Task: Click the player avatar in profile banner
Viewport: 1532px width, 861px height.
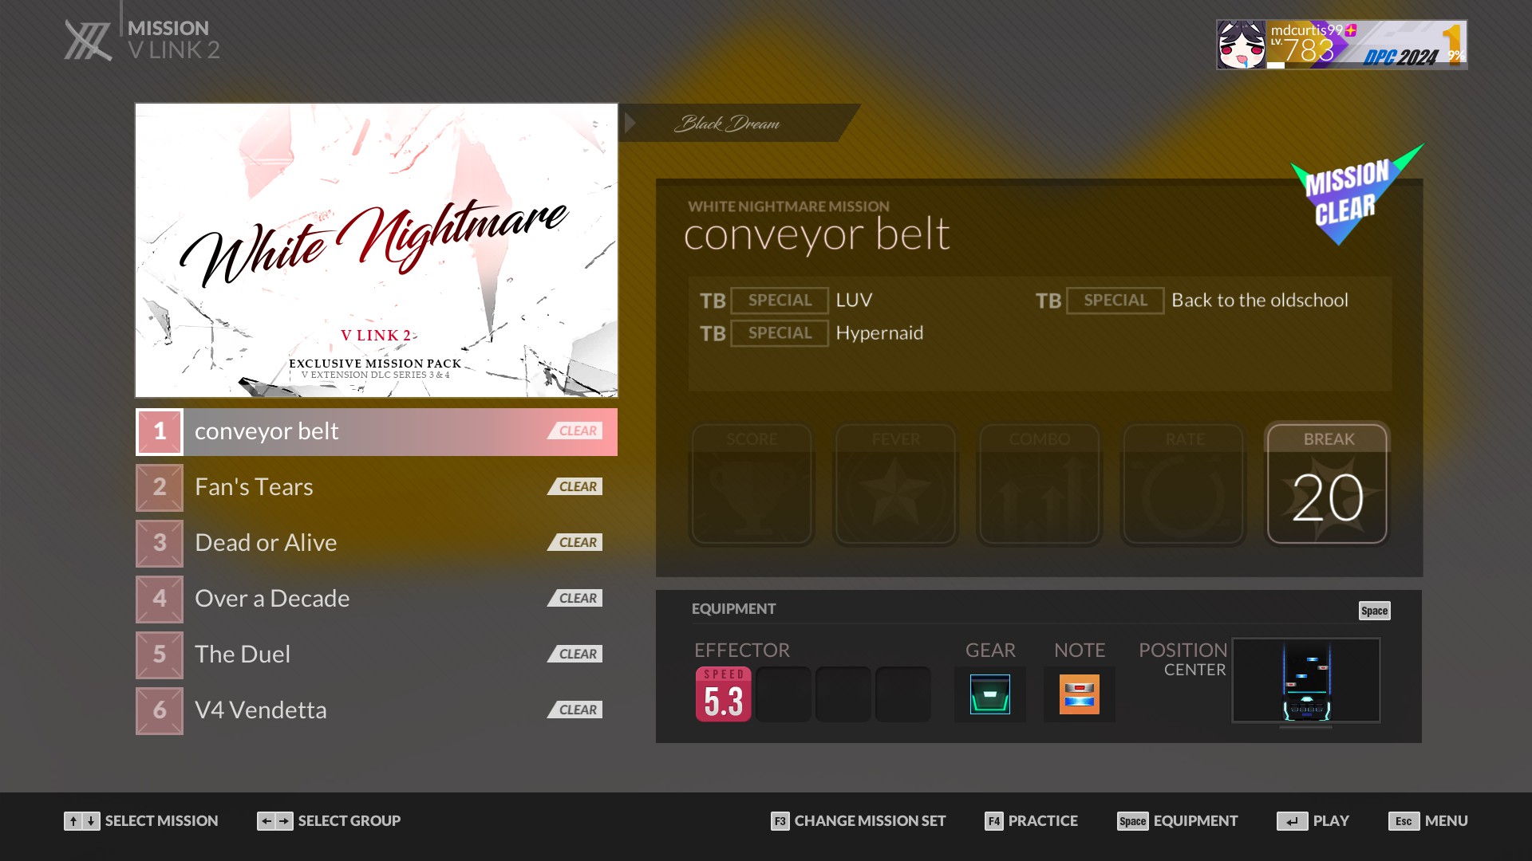Action: [x=1241, y=45]
